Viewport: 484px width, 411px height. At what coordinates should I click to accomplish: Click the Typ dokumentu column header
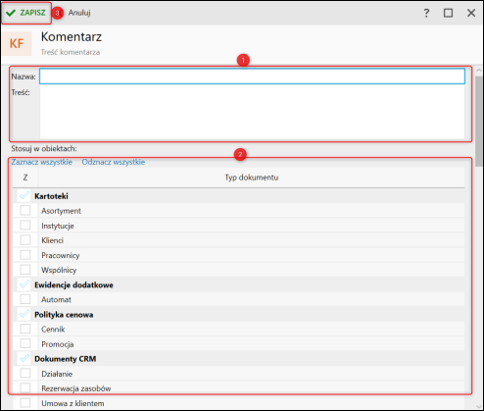point(252,178)
